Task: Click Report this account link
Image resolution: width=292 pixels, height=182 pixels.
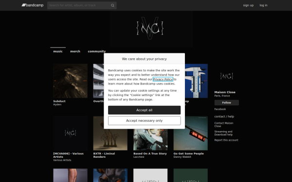Action: [x=226, y=140]
